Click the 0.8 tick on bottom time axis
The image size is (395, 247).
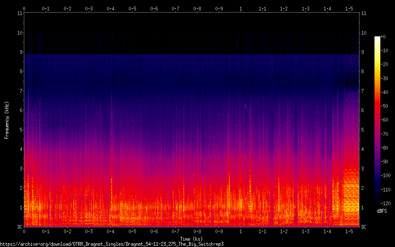[x=197, y=231]
